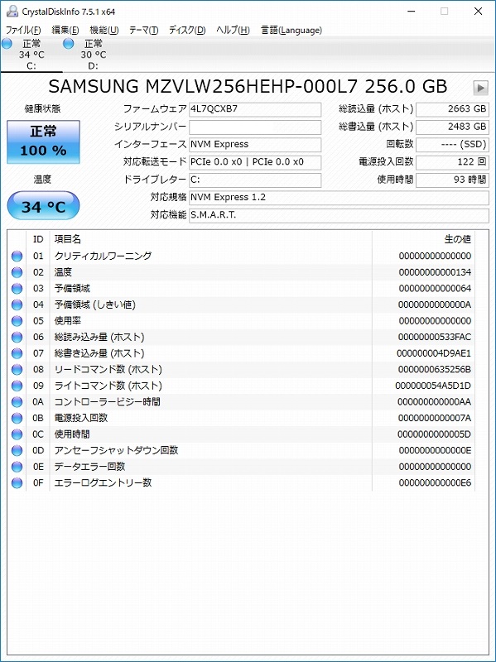The width and height of the screenshot is (496, 662).
Task: Select the リードコマンド数 (ホスト) row name
Action: [x=108, y=369]
